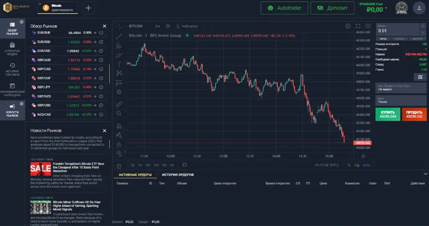Click the volume 0.01 input field
The image size is (429, 226).
click(397, 30)
